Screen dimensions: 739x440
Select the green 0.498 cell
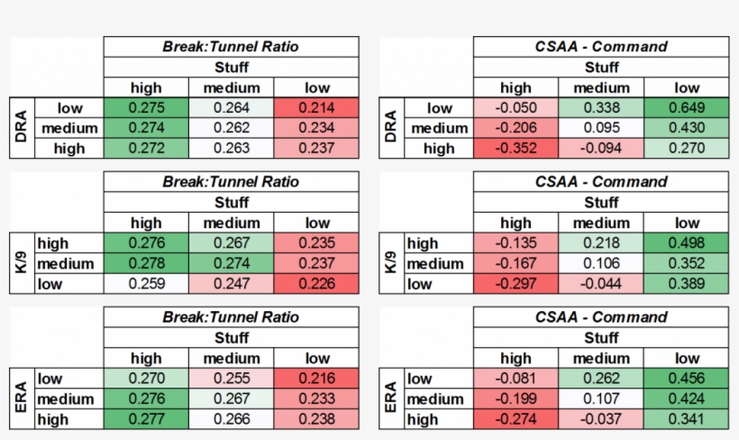tap(686, 243)
